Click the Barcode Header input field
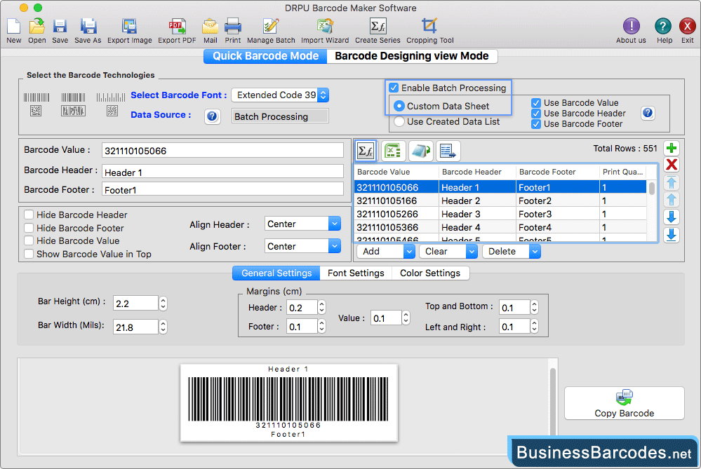 222,172
